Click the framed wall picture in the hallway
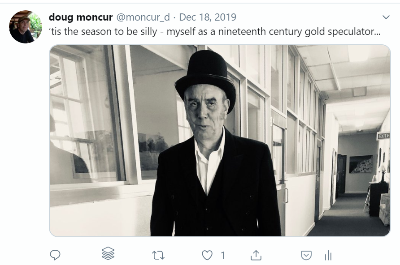400x265 pixels. pos(361,164)
